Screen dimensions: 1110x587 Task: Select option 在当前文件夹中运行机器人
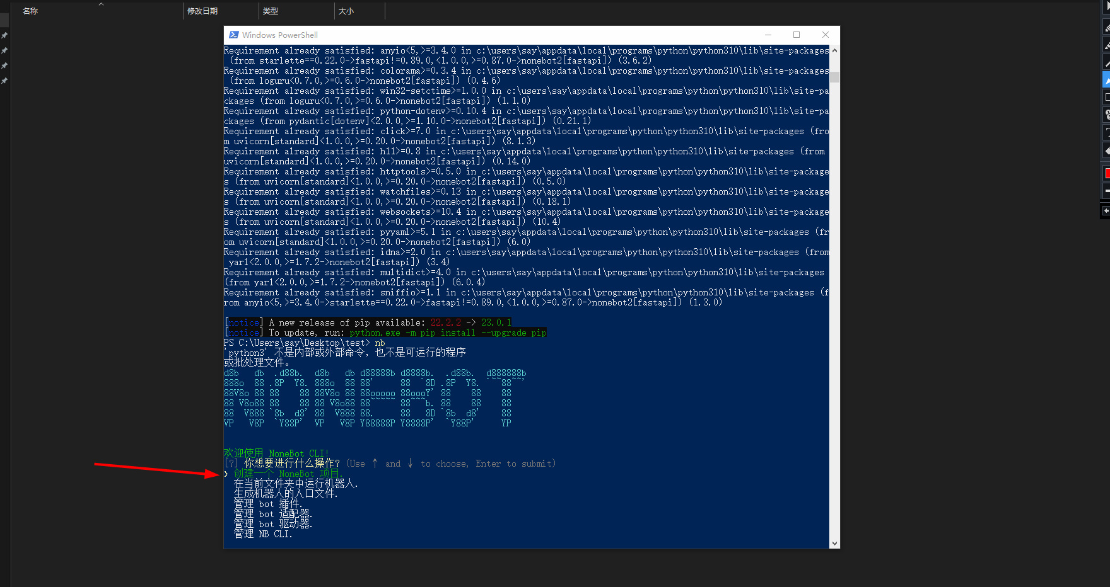296,484
